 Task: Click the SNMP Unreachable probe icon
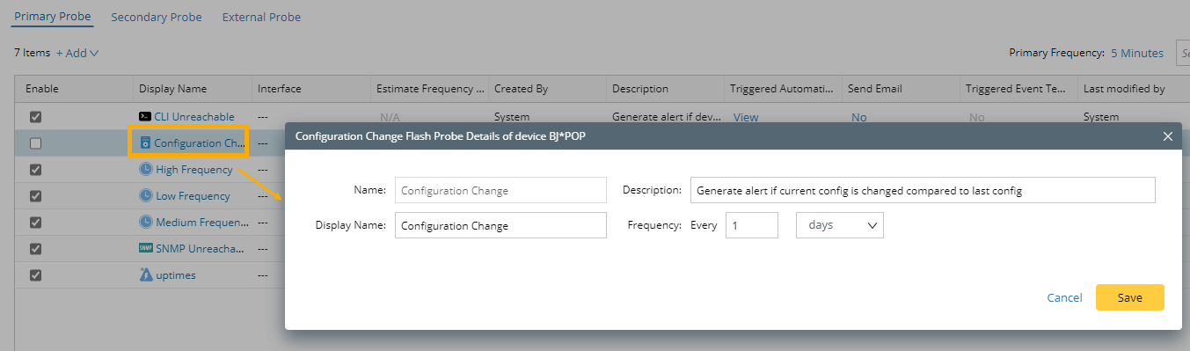click(x=145, y=249)
